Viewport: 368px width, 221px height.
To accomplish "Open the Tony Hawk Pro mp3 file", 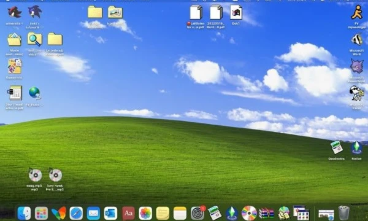I will click(x=55, y=175).
